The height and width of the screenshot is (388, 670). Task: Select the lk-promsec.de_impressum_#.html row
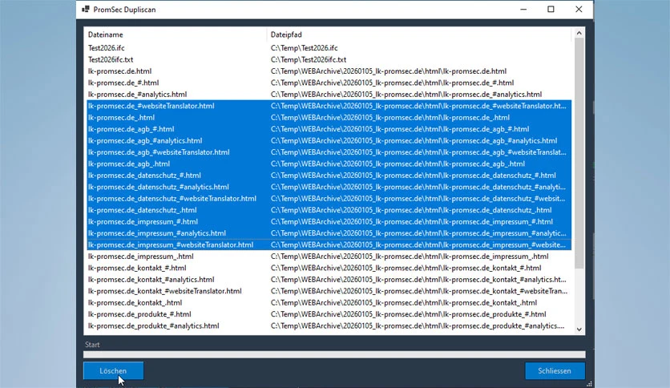(329, 221)
